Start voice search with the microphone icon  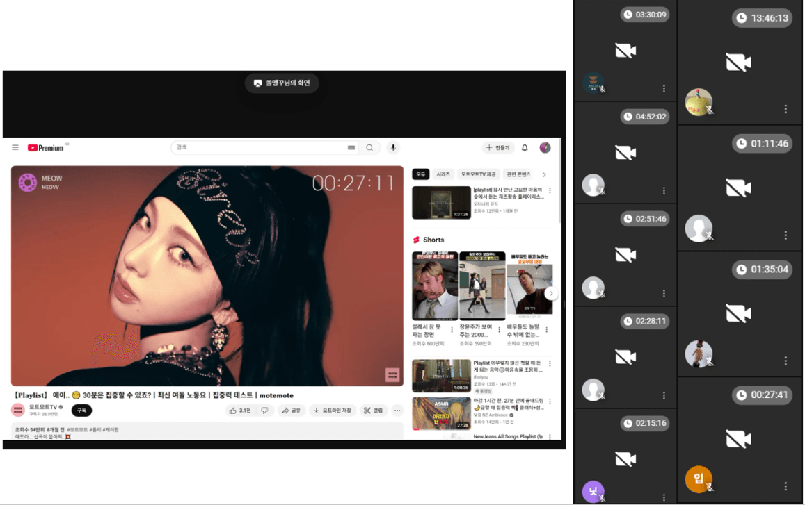point(393,148)
